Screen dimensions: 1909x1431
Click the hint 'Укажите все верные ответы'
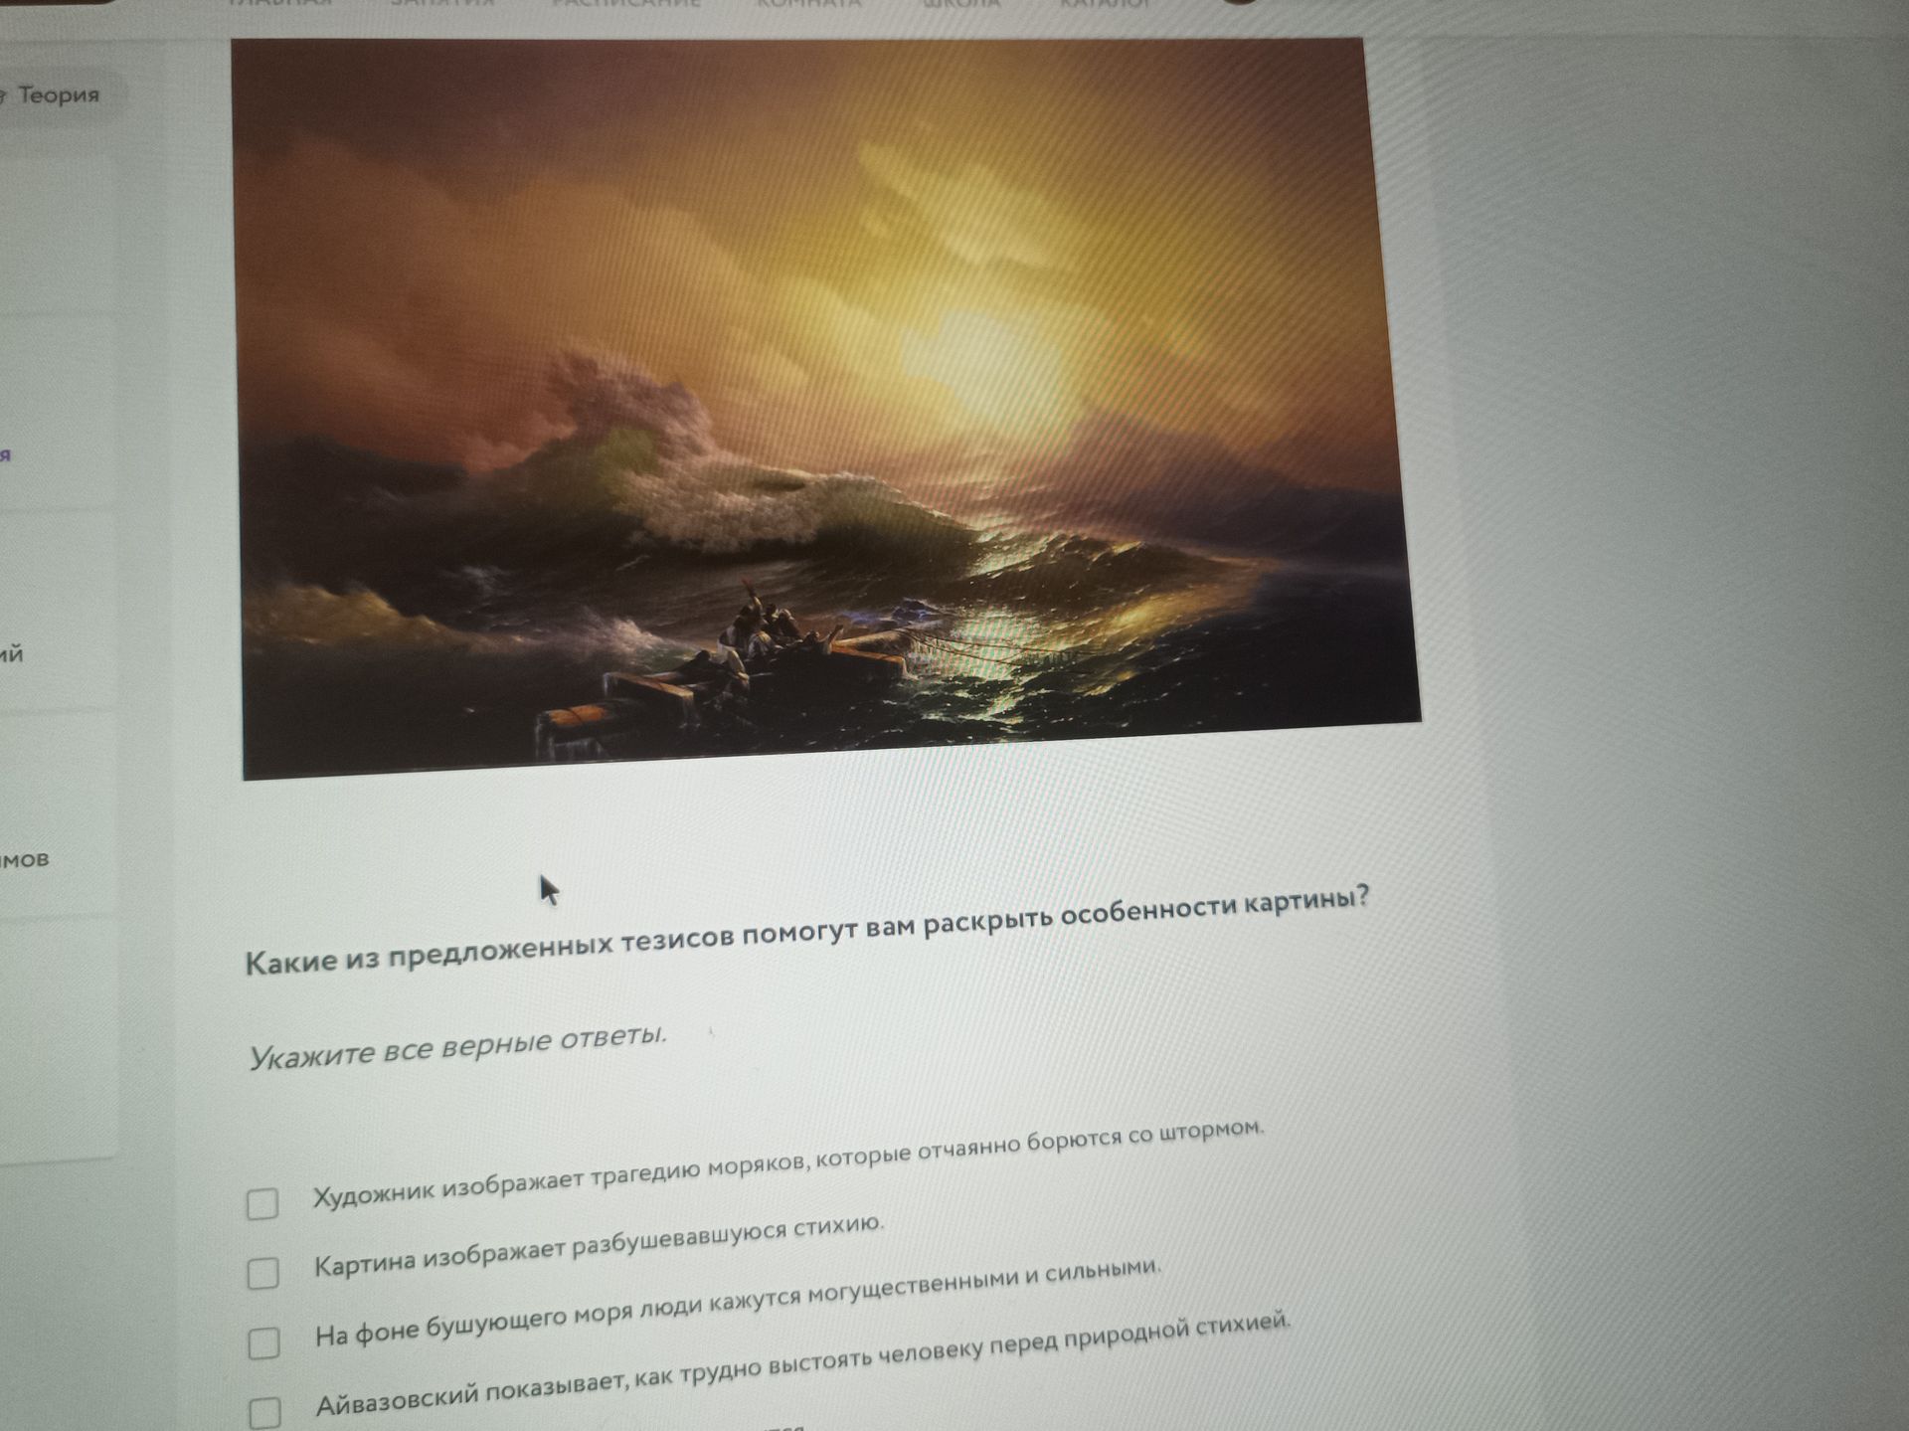tap(457, 1048)
